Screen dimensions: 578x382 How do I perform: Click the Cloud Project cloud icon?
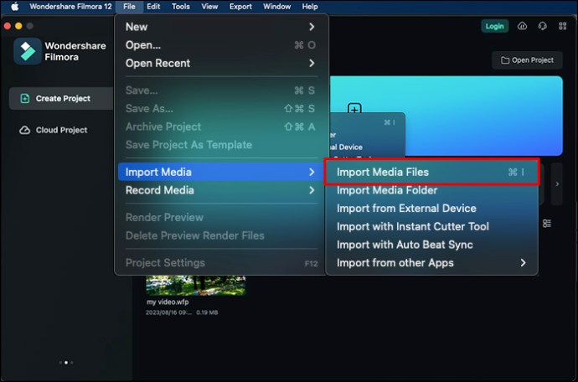[24, 131]
